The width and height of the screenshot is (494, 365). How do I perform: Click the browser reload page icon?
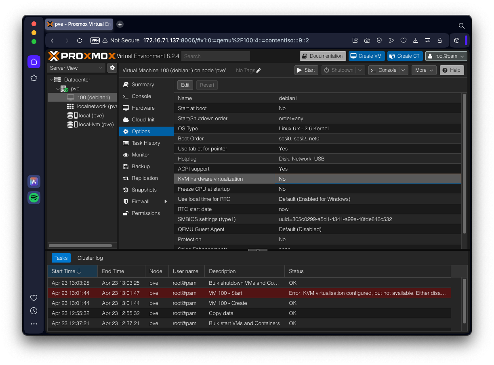tap(80, 40)
